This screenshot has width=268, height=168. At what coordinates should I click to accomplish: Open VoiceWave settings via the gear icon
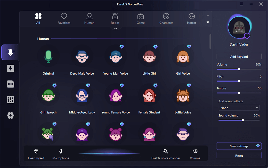(10, 115)
